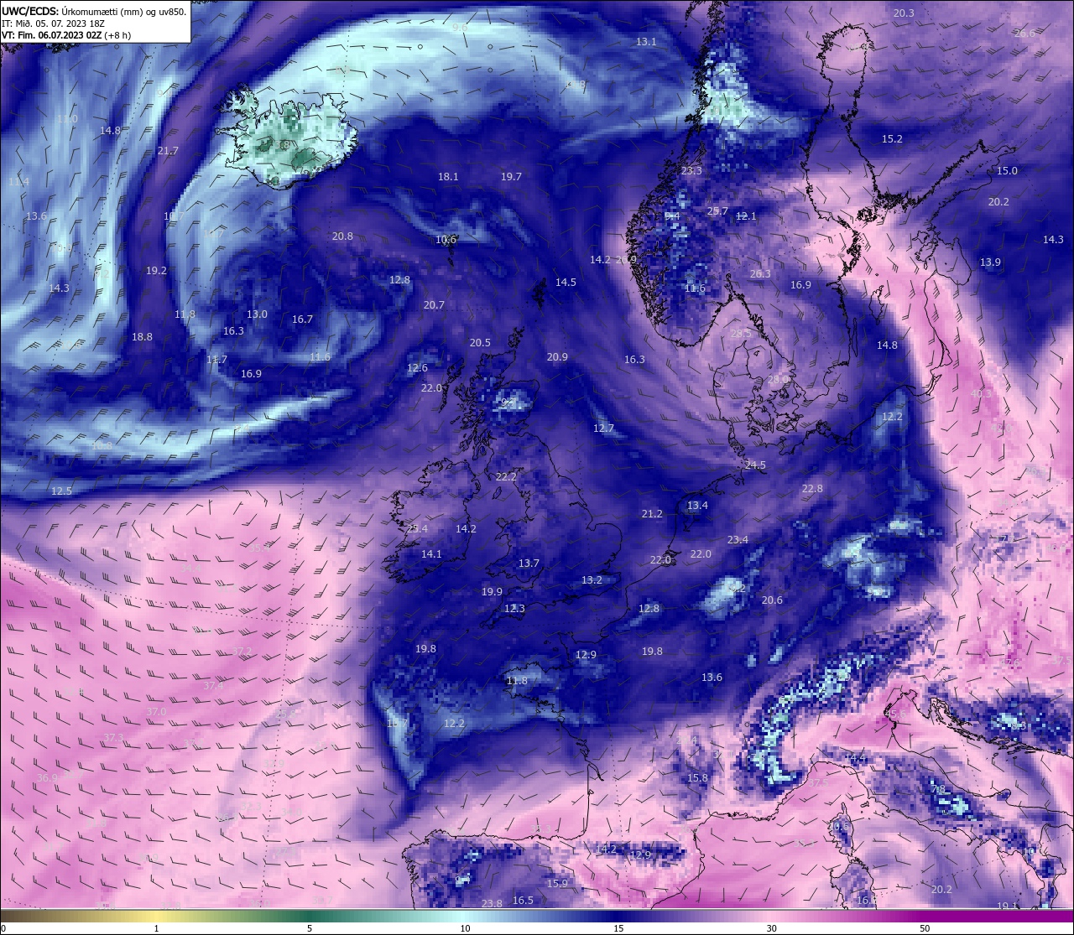Click the map value 19.7
Image resolution: width=1074 pixels, height=935 pixels.
[x=511, y=177]
